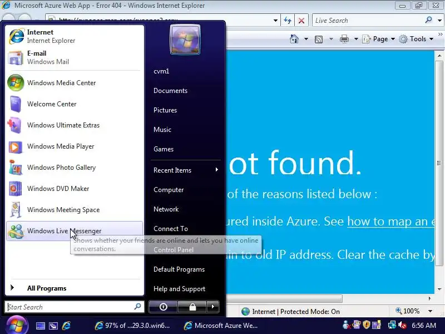Click the RSS Feeds icon
Screen dimensions: 445x334
(x=319, y=39)
